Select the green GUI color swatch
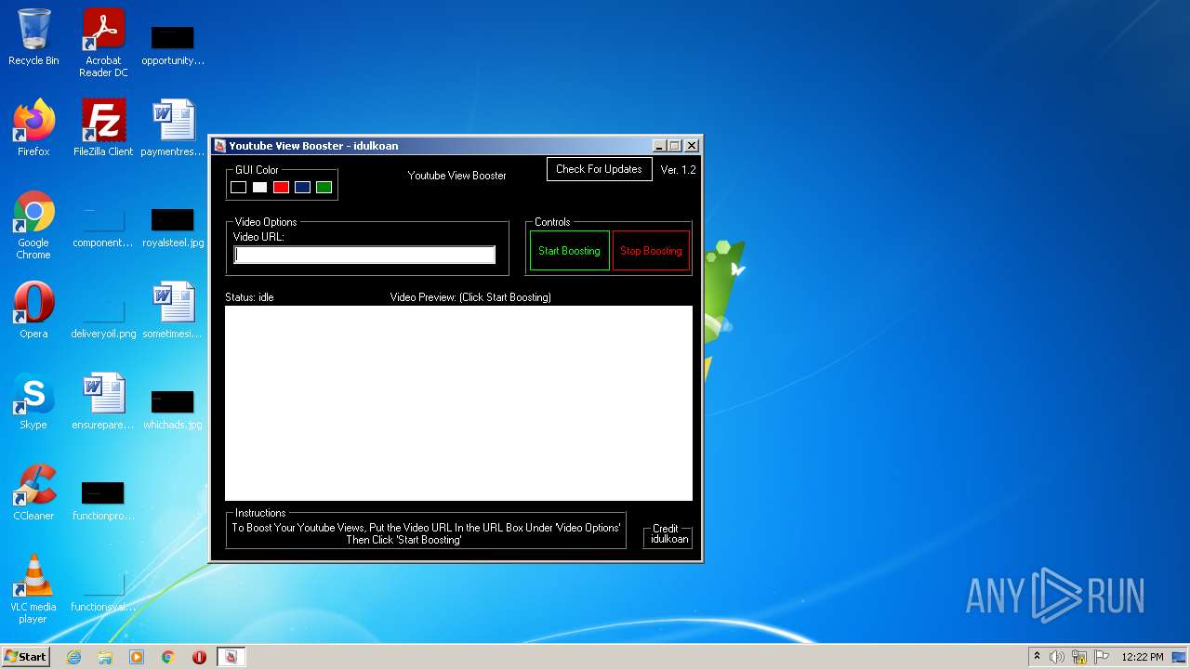 324,188
